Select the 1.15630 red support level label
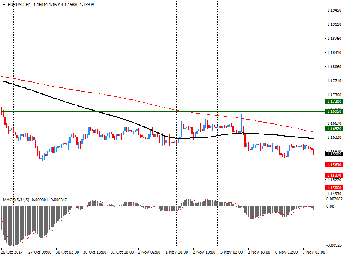This screenshot has height=257, width=343. coord(334,165)
